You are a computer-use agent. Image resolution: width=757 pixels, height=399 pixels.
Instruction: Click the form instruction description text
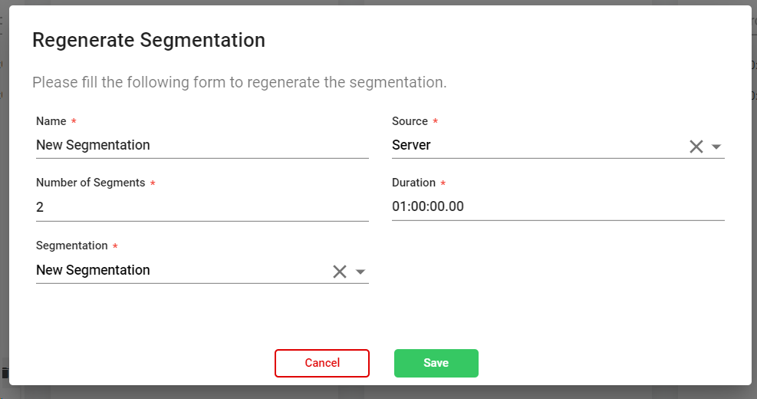point(239,82)
